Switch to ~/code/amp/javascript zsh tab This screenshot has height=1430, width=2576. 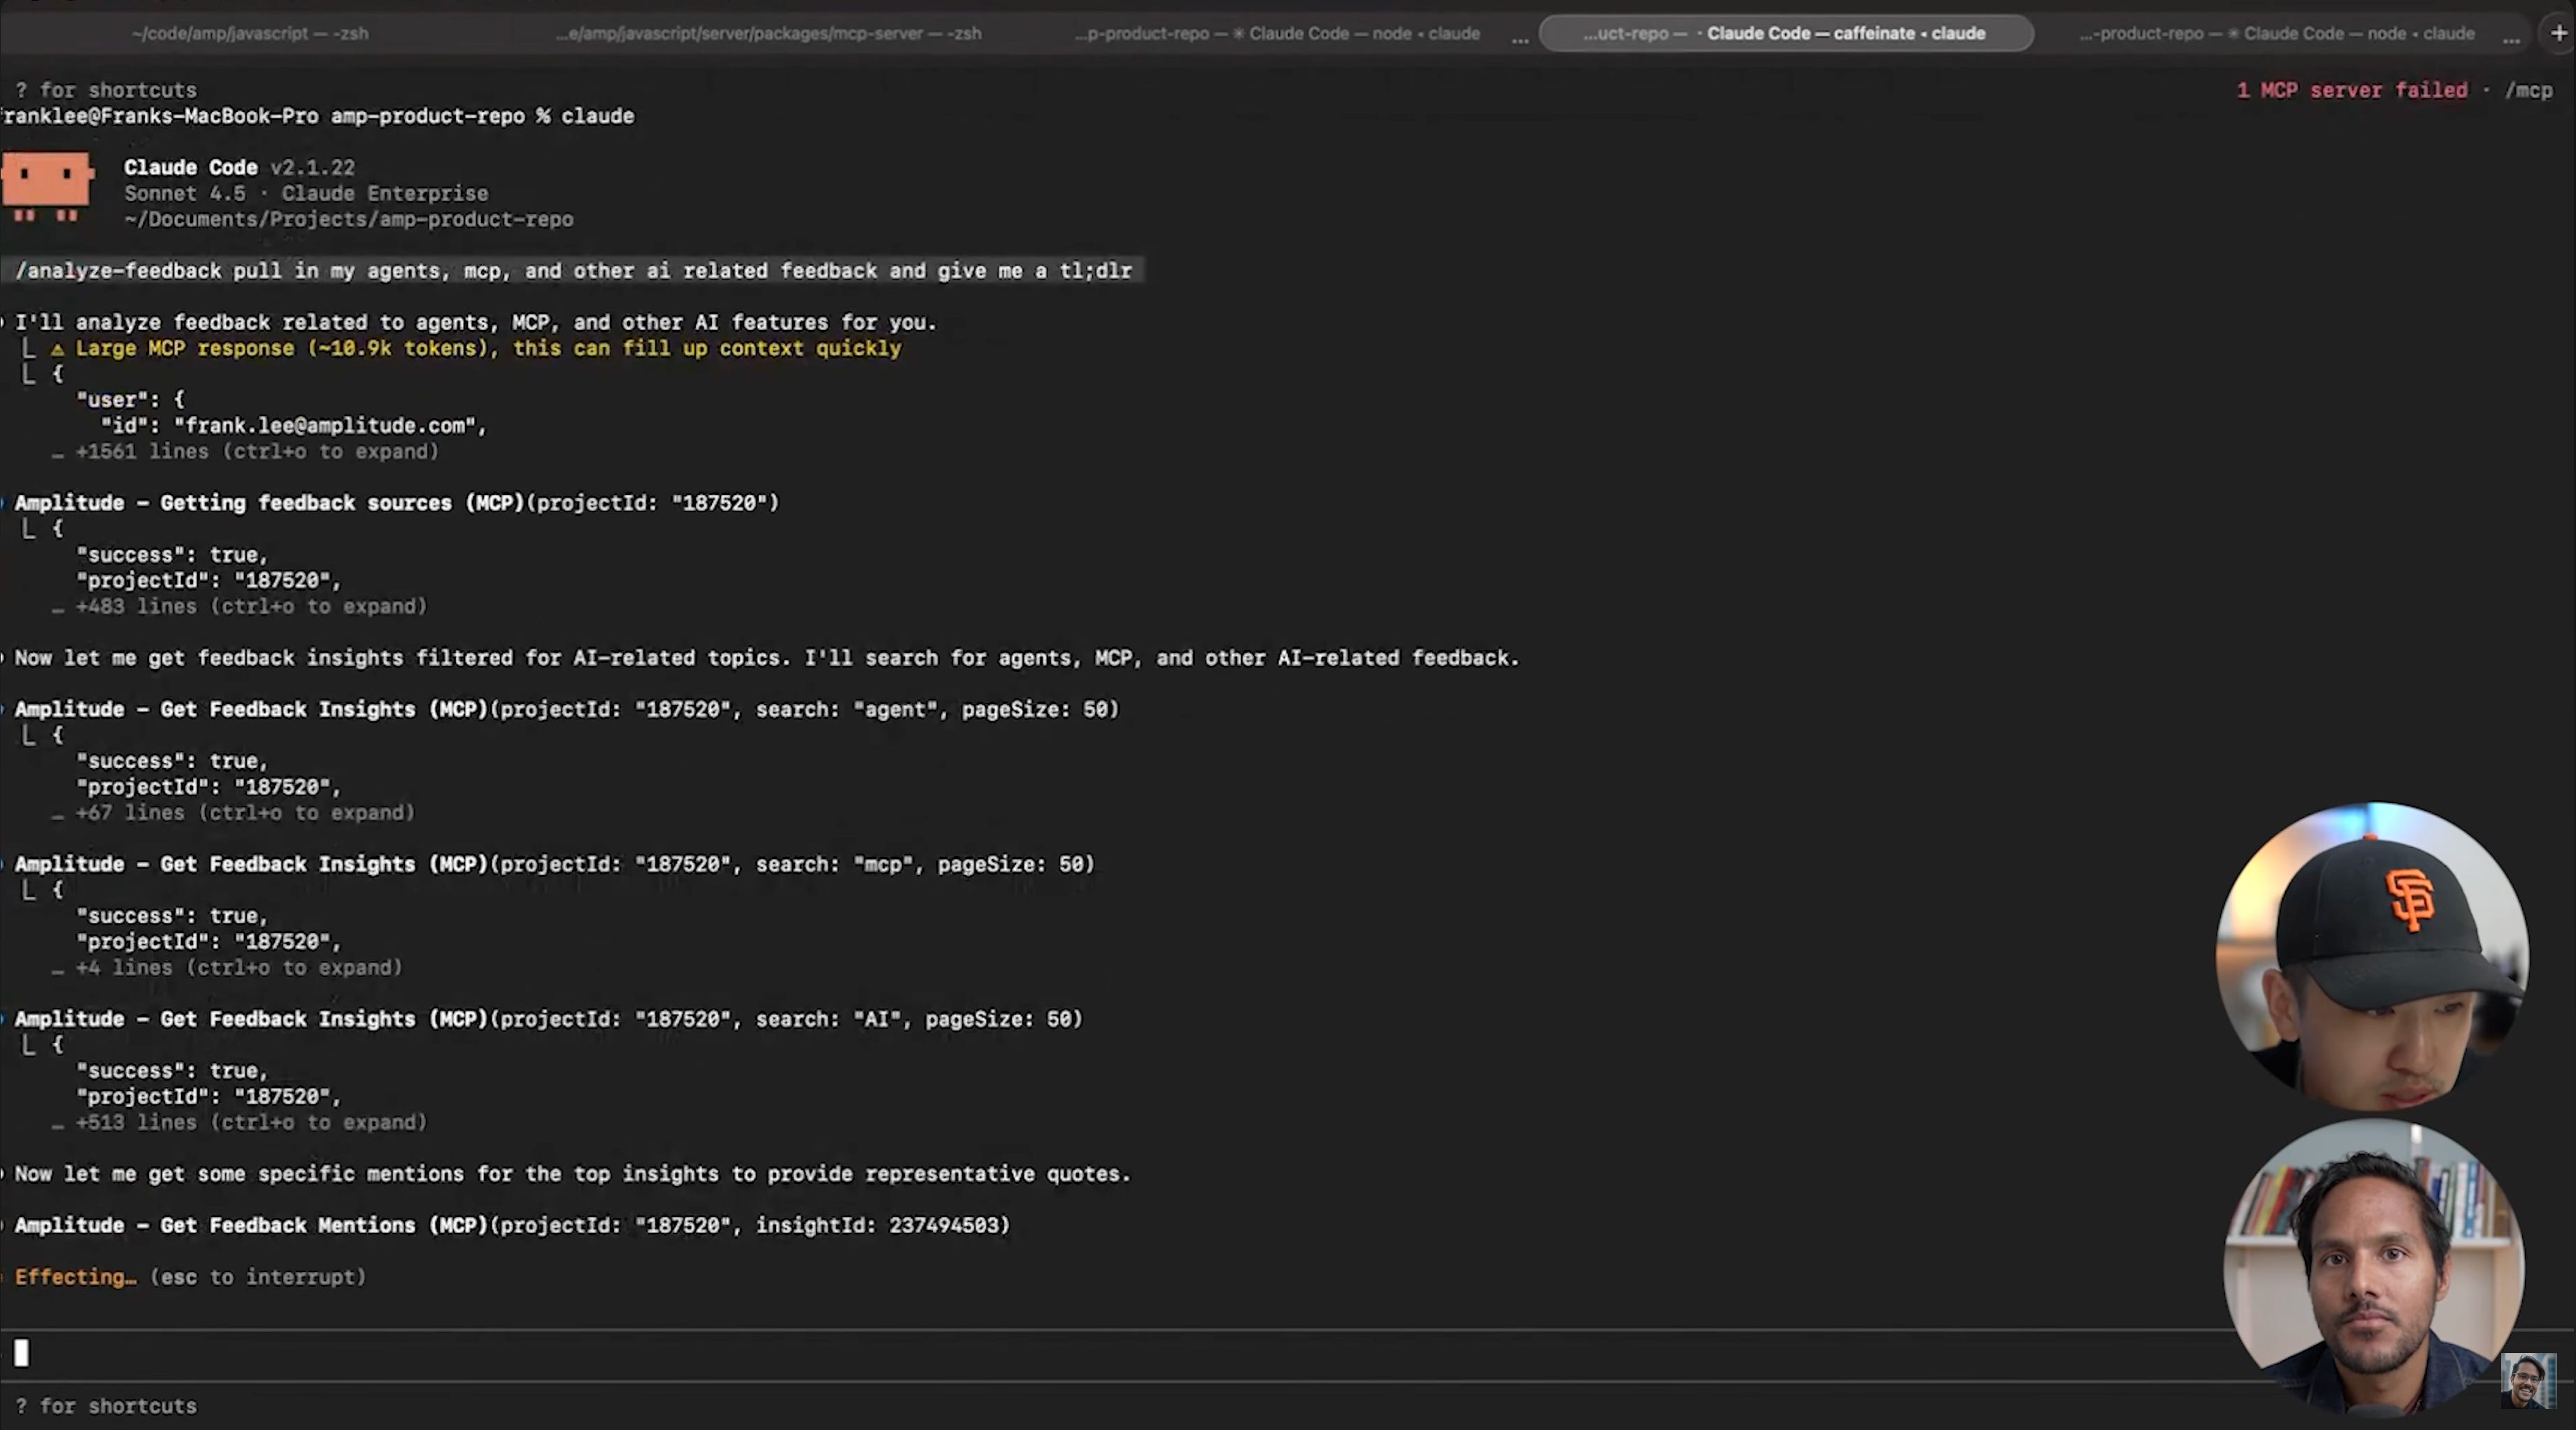point(250,33)
